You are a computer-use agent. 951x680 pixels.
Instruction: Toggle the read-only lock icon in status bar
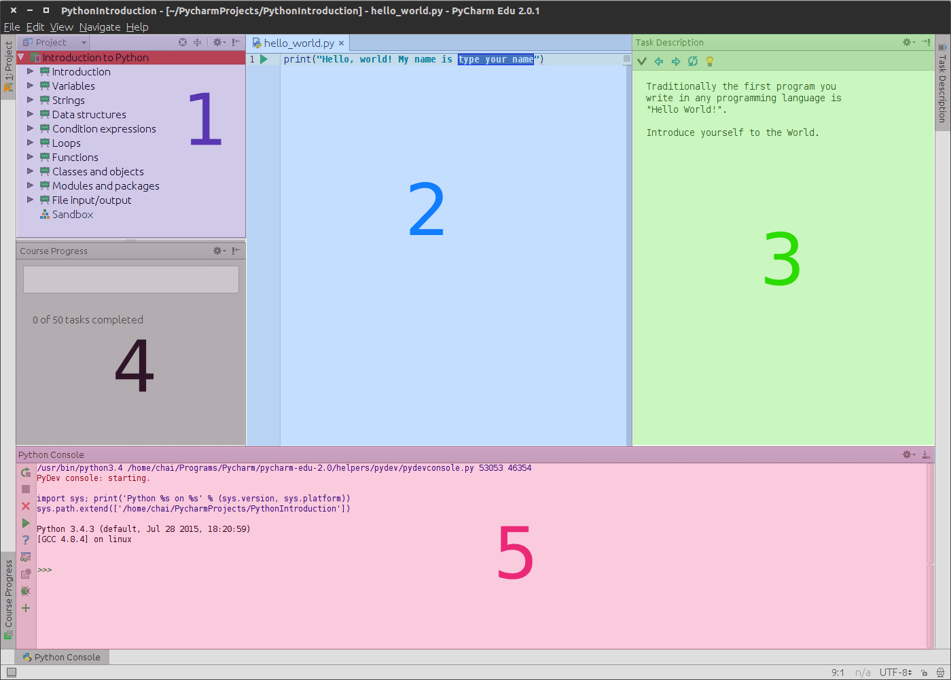click(925, 673)
